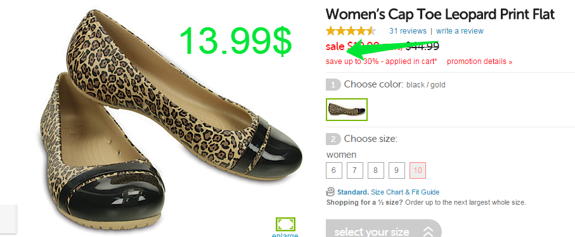This screenshot has width=575, height=237.
Task: Open Size Chart & Fit Guide
Action: 405,192
